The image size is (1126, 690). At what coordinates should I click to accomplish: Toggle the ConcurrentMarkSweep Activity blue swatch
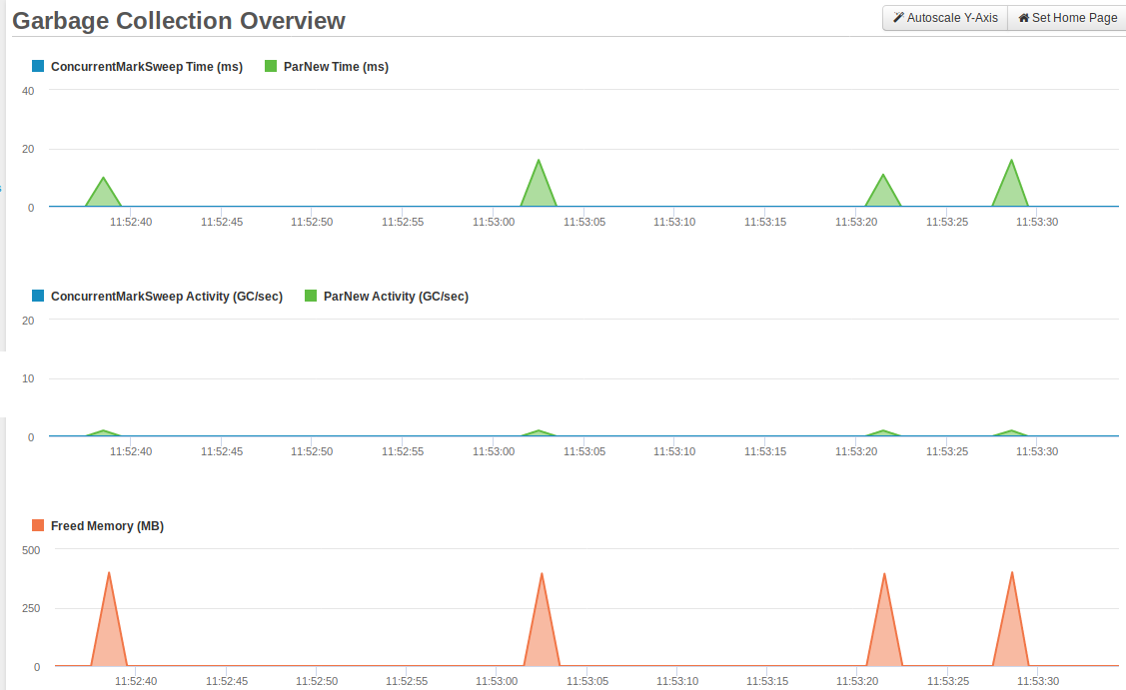[38, 296]
